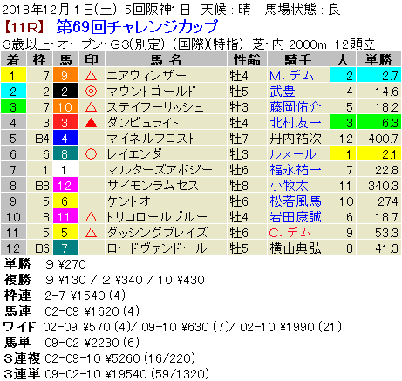Click jockey name 横山典弘

[296, 248]
